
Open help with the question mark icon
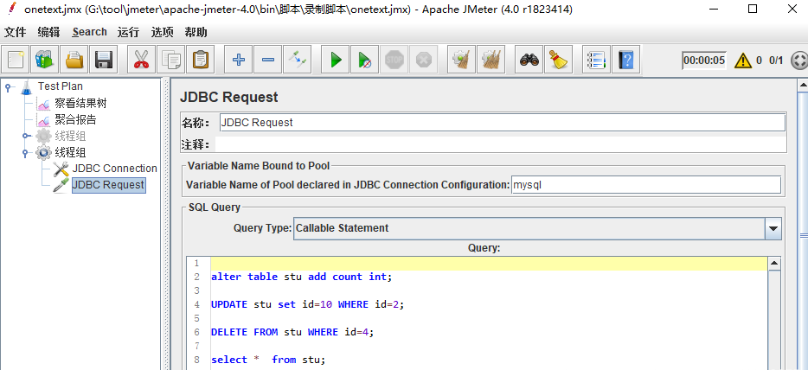tap(626, 60)
